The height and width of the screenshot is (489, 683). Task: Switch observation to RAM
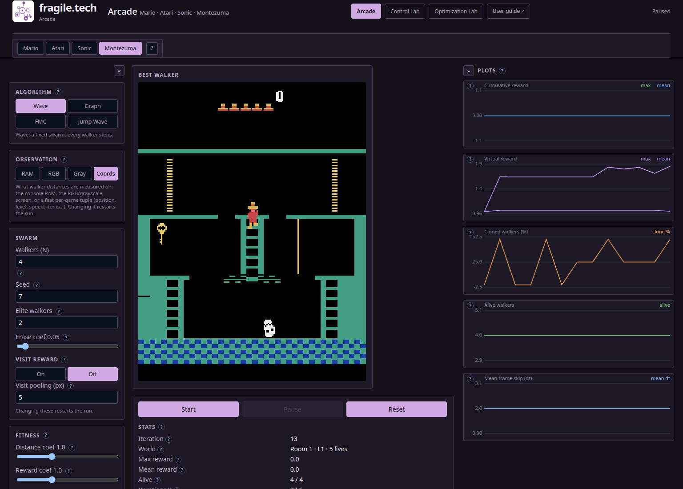(x=28, y=174)
